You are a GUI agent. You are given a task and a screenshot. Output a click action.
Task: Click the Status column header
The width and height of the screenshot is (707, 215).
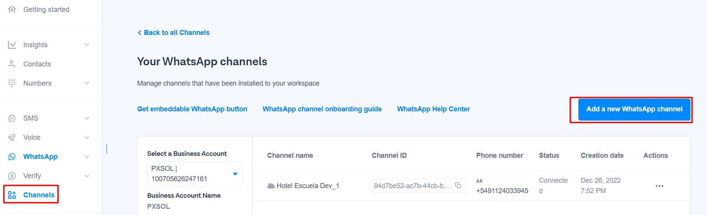[x=549, y=155]
